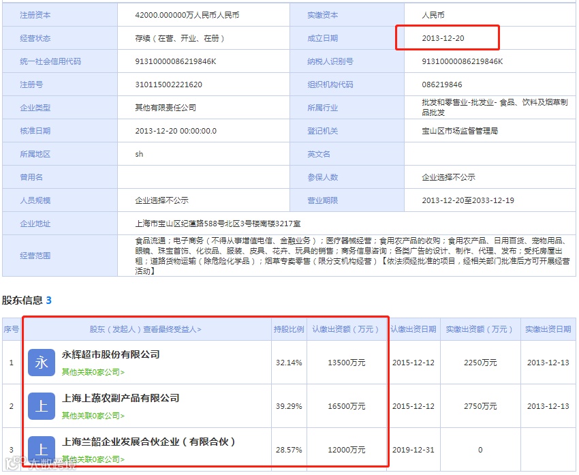
Task: Select the company address 上海市宝山区纪蕴路588号
Action: [x=218, y=224]
